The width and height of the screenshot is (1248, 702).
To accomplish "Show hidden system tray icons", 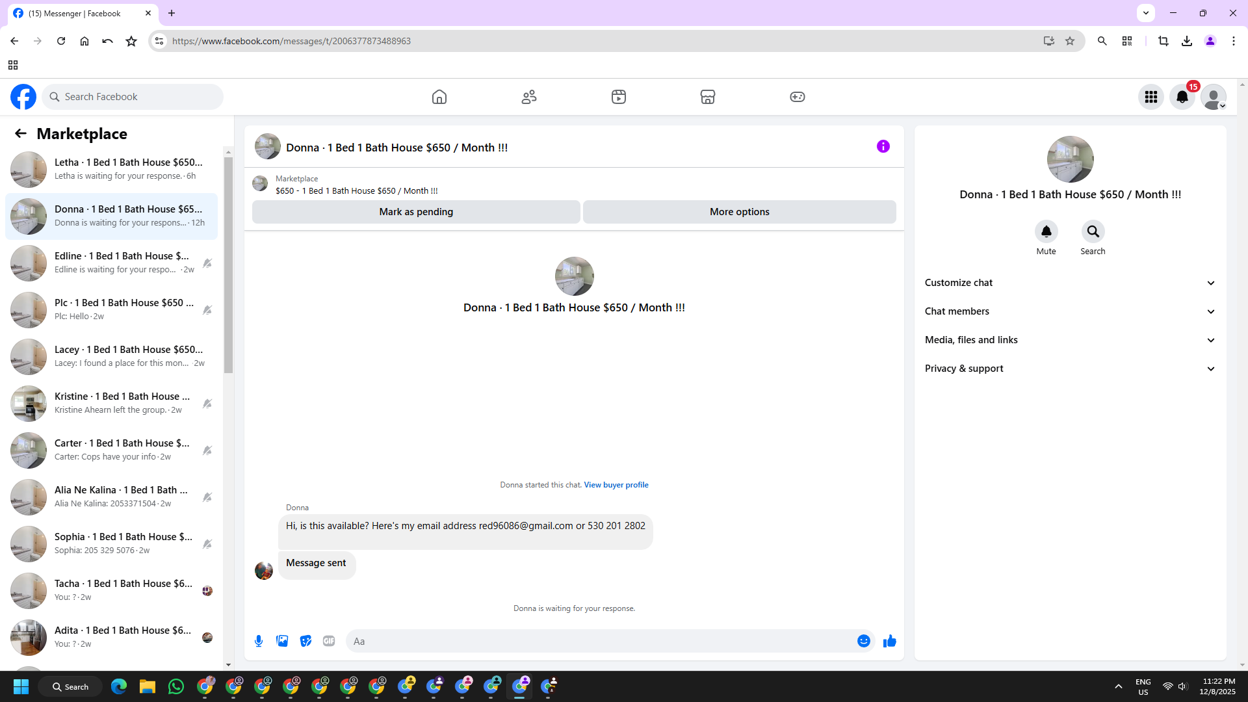I will coord(1119,686).
